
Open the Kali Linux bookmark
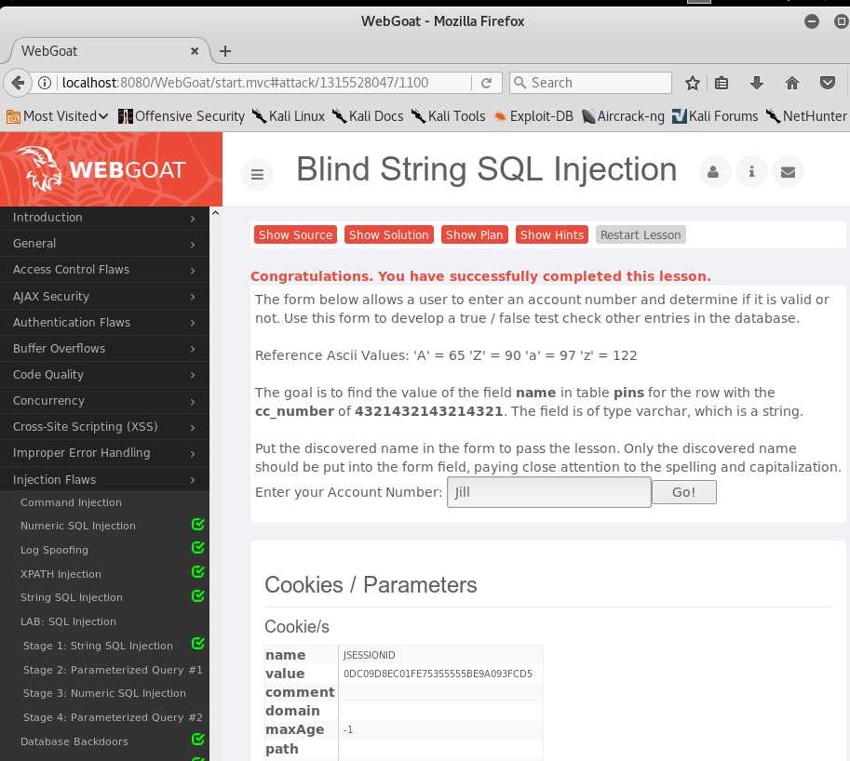[289, 116]
